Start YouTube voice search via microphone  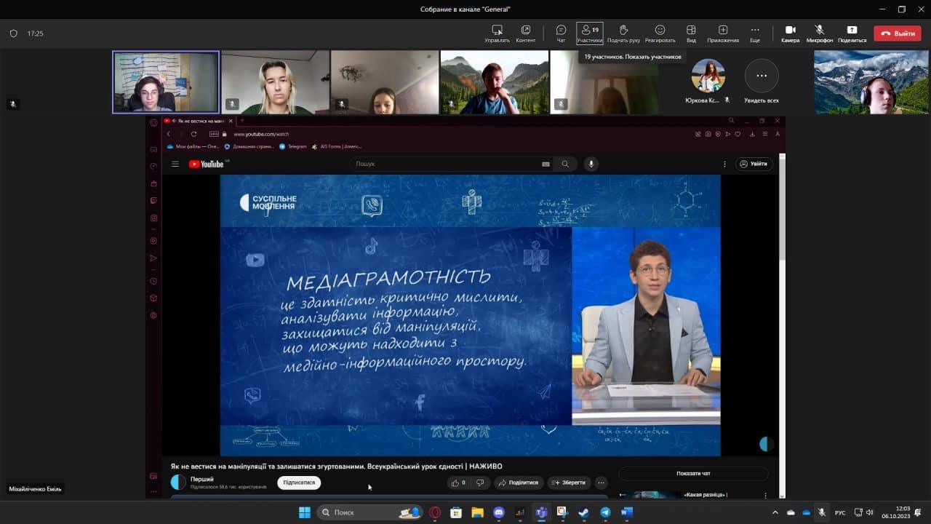coord(591,164)
